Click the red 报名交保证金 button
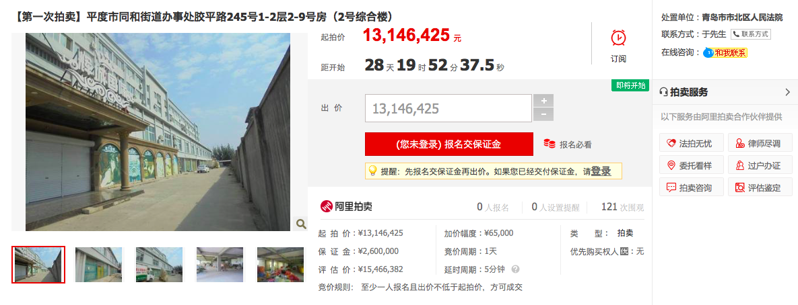This screenshot has width=798, height=305. pyautogui.click(x=449, y=144)
